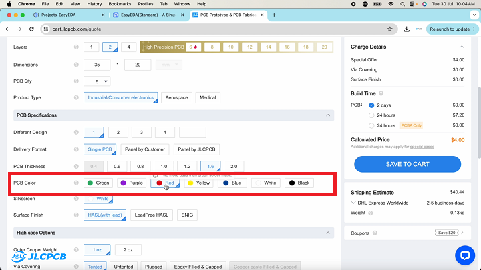Open Chrome tab search dropdown arrow
Image resolution: width=481 pixels, height=270 pixels.
(474, 15)
